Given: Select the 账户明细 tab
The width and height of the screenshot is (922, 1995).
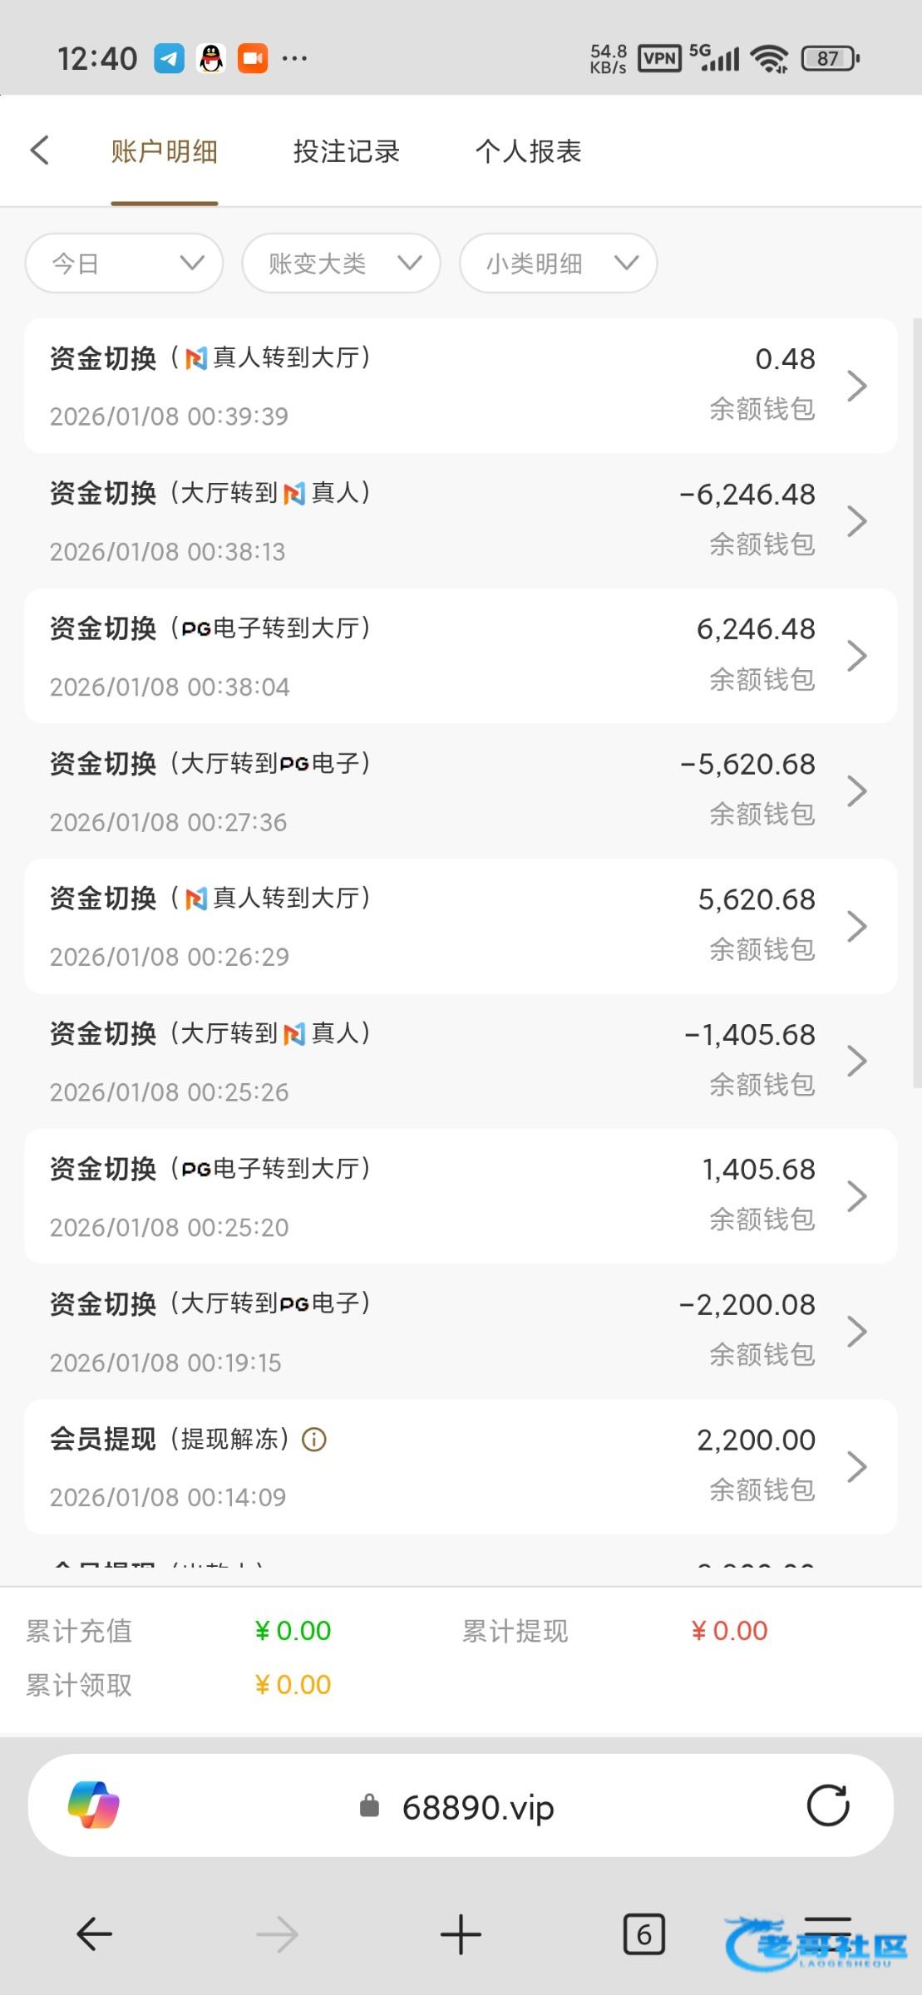Looking at the screenshot, I should pos(165,151).
